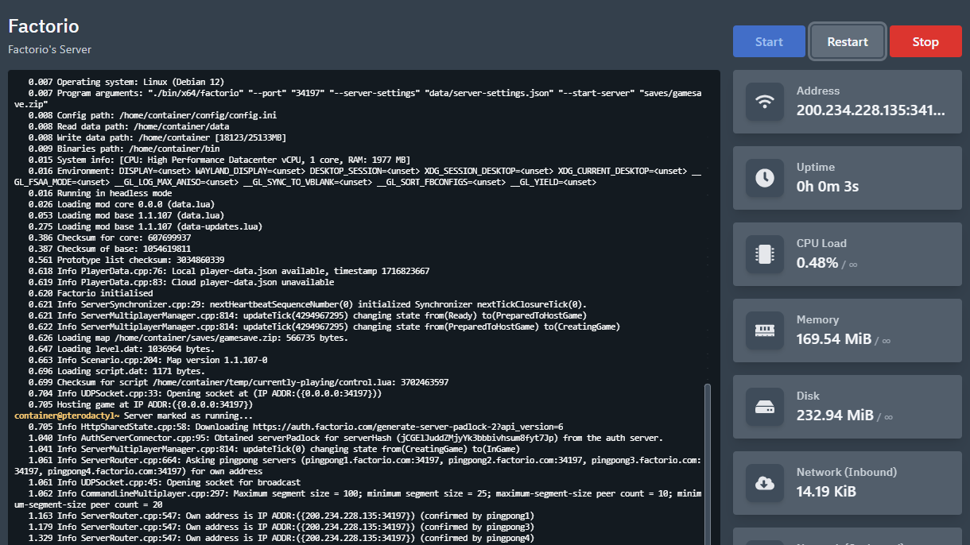Click the 232.94 MiB disk usage value

coord(835,416)
